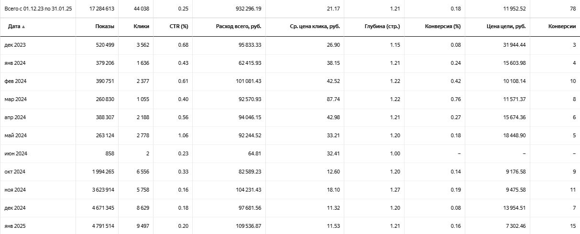Click the Цена цели, руб. header
The width and height of the screenshot is (580, 234).
point(507,27)
